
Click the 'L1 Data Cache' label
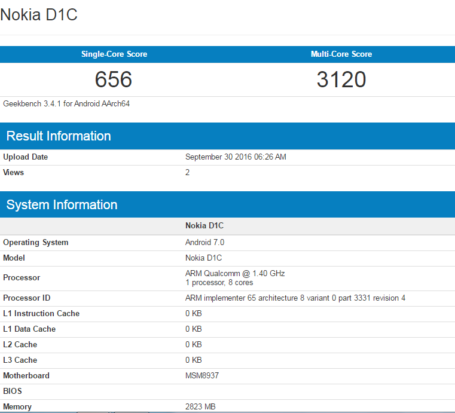click(29, 329)
